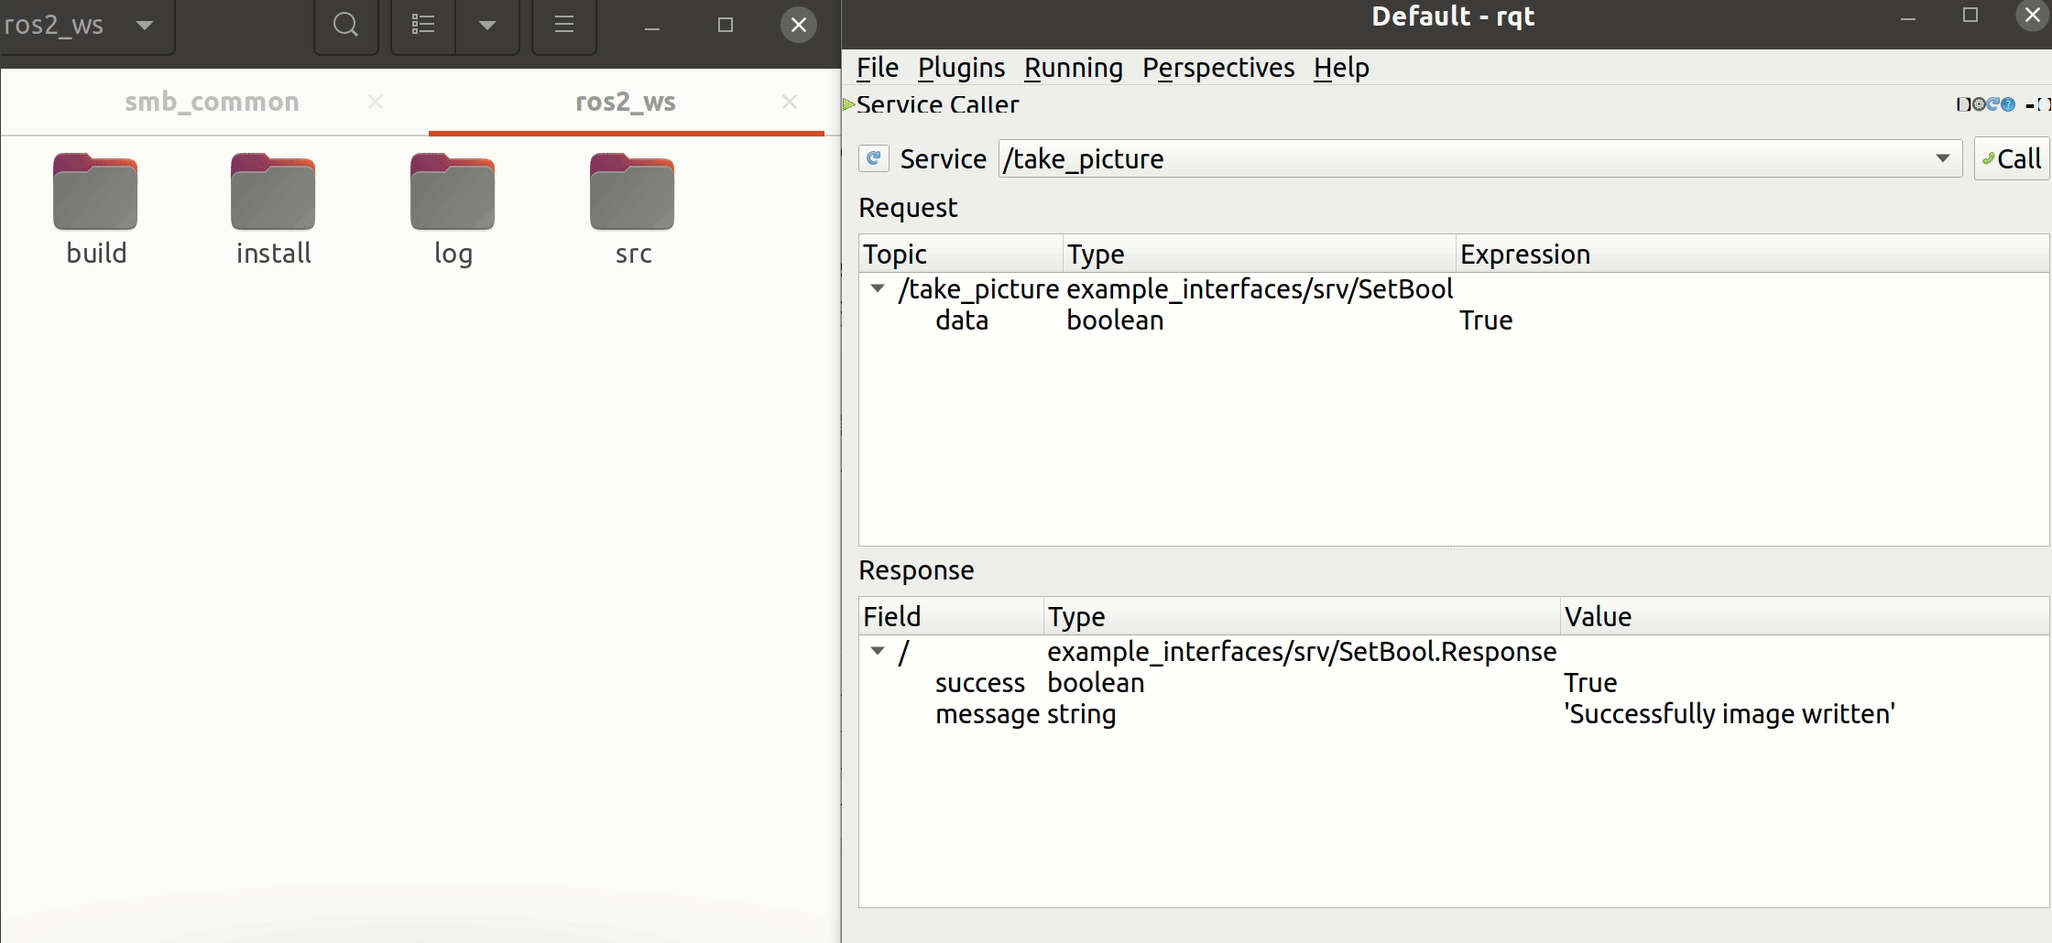Image resolution: width=2052 pixels, height=943 pixels.
Task: Collapse the /take_picture request tree row
Action: point(878,289)
